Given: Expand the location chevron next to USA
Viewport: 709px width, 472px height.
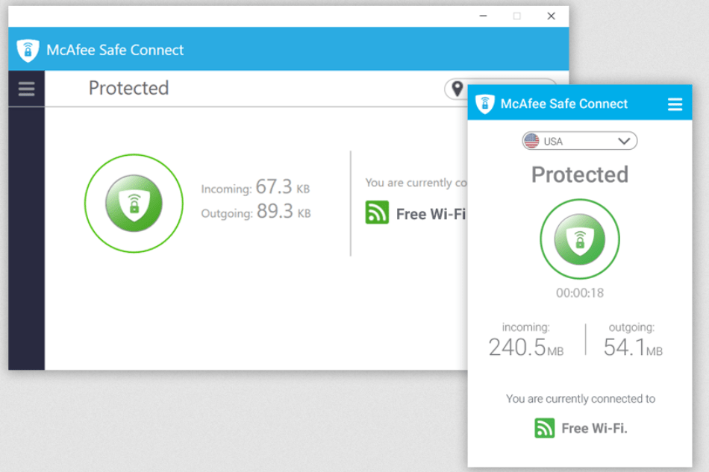Looking at the screenshot, I should click(624, 141).
